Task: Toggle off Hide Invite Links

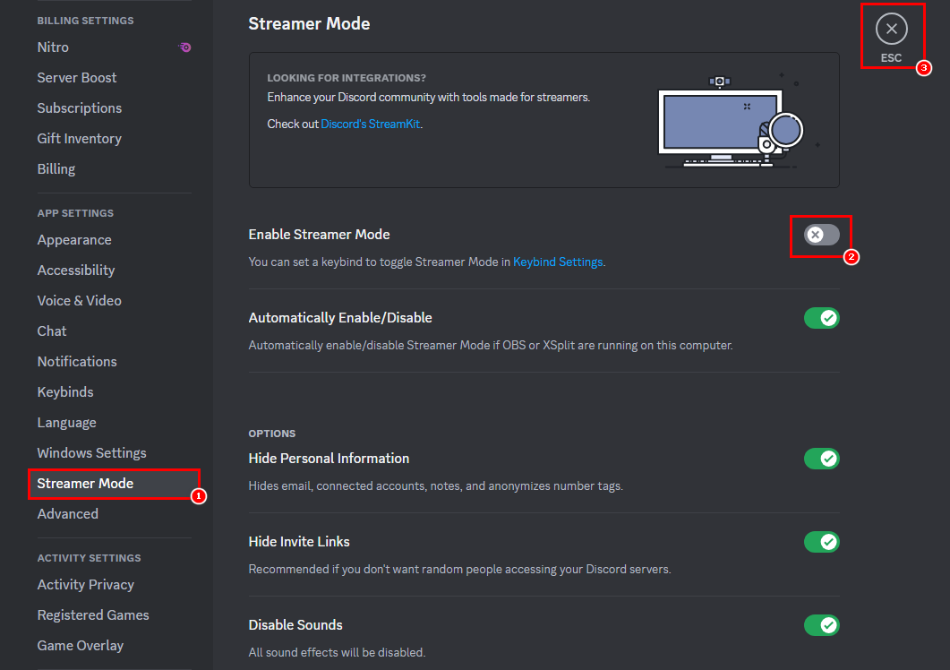Action: 821,542
